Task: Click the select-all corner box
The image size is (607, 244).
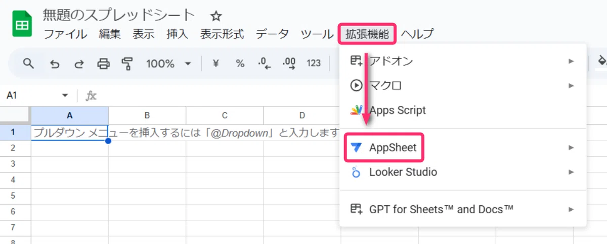Action: 15,115
